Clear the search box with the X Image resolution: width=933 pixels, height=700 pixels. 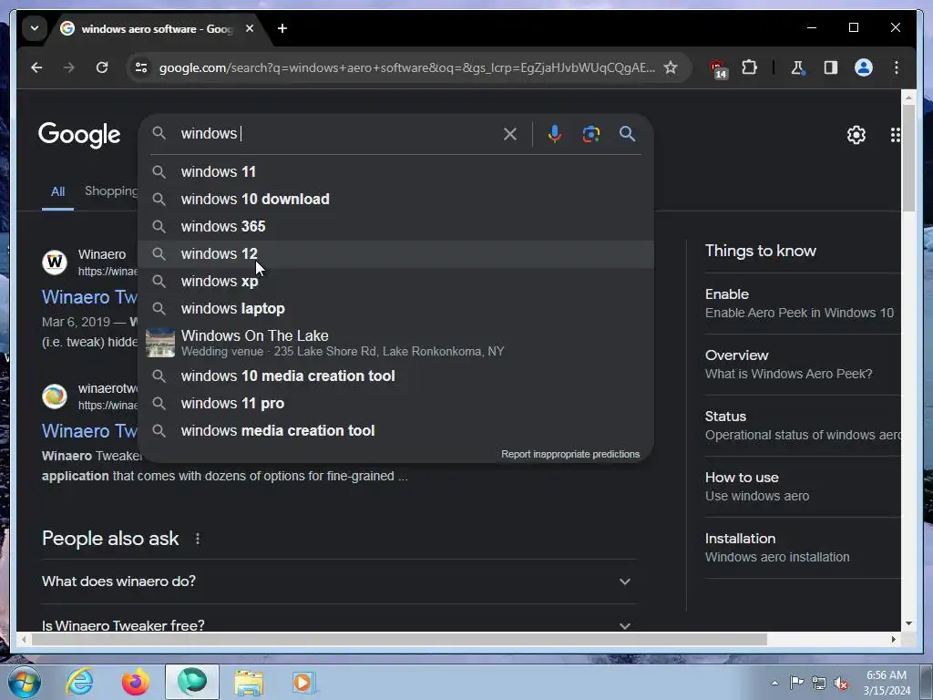510,134
